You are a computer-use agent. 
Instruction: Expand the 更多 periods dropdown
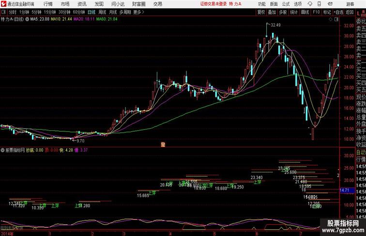(139, 12)
